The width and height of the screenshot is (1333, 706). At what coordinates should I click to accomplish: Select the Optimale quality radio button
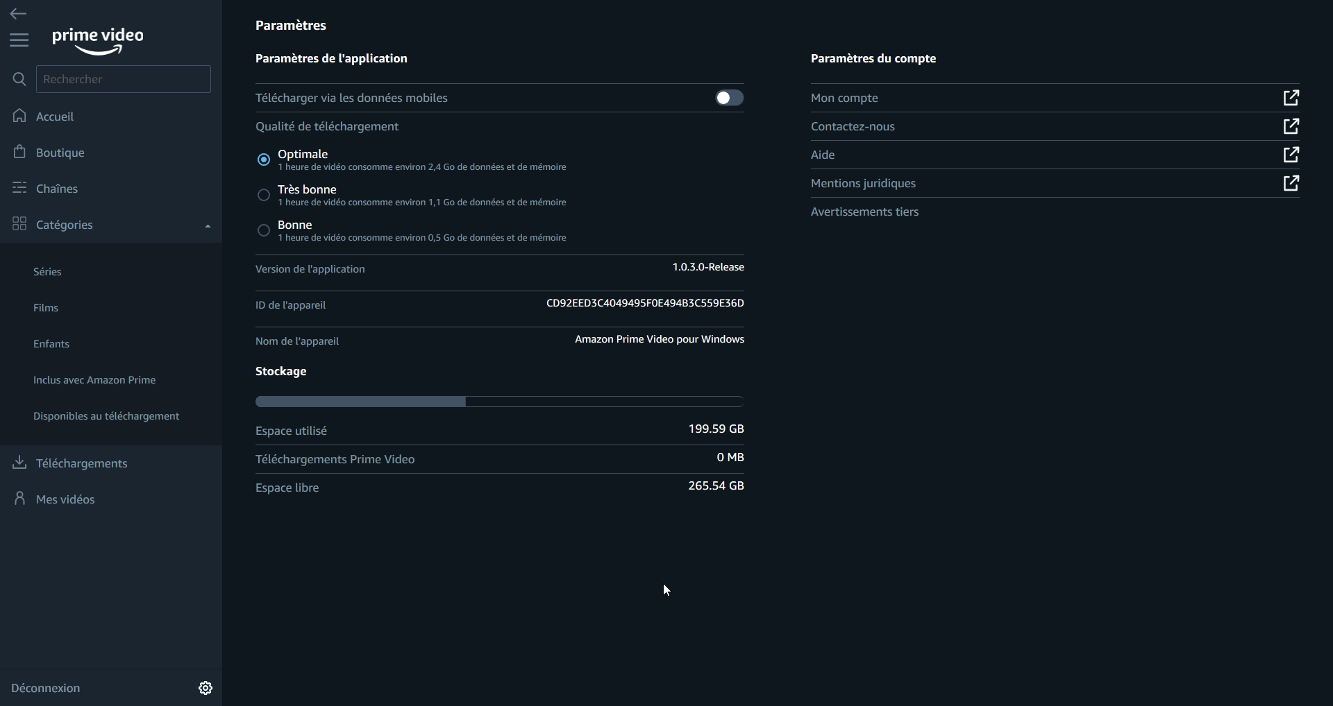[264, 160]
